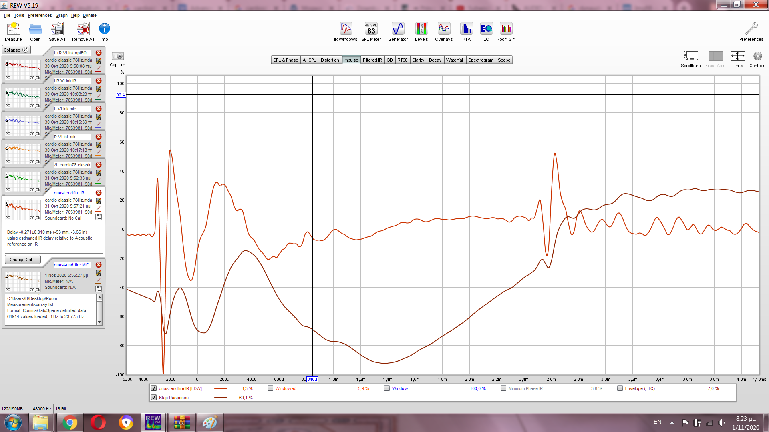Screen dimensions: 769x432
Task: Enable the Window trace checkbox
Action: 387,388
